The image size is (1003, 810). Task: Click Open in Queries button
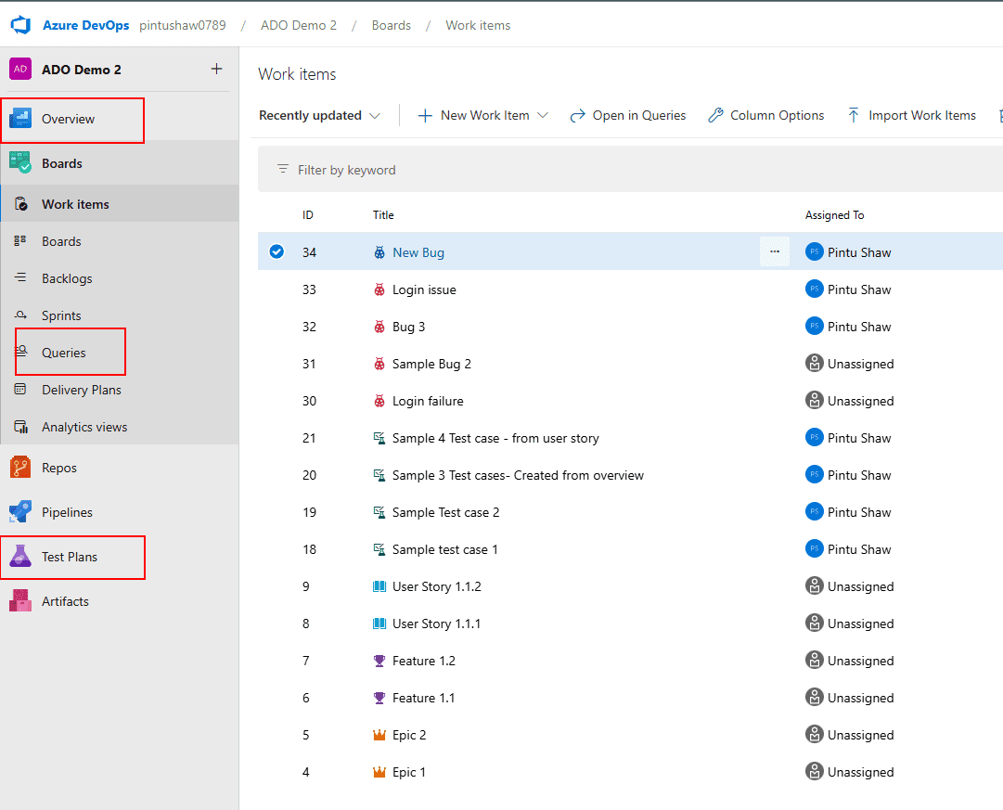[x=628, y=115]
